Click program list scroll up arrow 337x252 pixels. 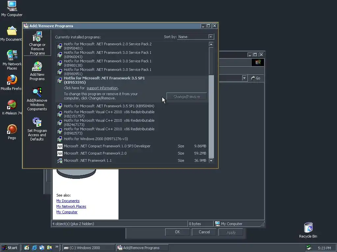211,44
